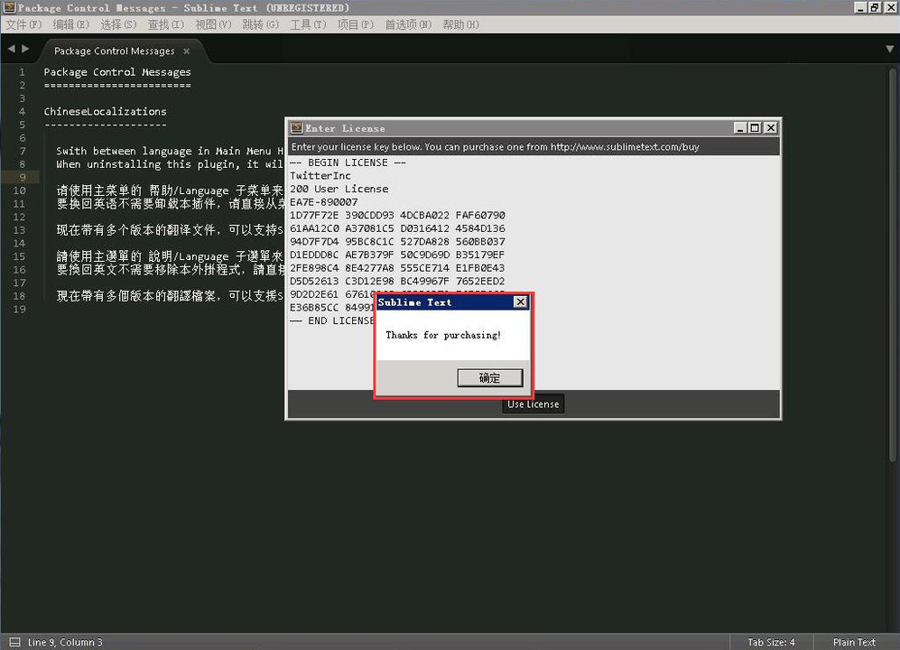Open the 工具(T) menu
Viewport: 900px width, 650px height.
308,24
